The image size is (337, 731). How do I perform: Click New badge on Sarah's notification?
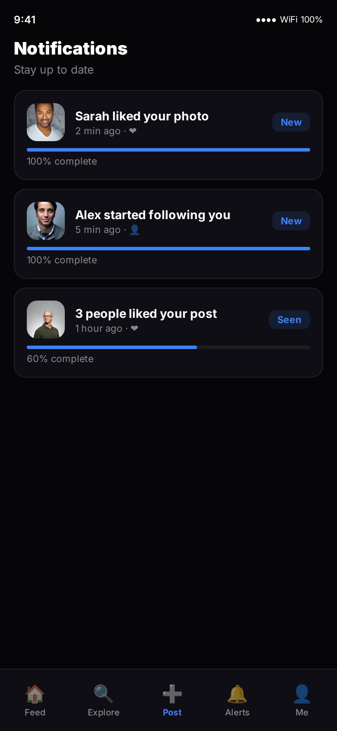(291, 122)
